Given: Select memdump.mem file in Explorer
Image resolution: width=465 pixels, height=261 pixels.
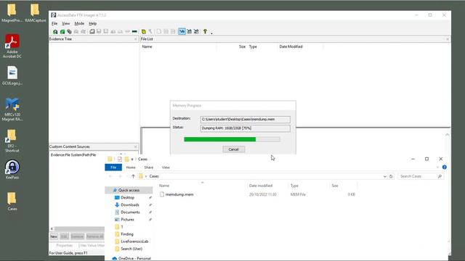Looking at the screenshot, I should tap(179, 194).
